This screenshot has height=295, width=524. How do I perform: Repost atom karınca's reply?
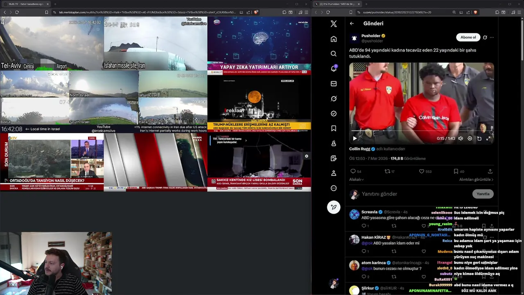point(394,277)
